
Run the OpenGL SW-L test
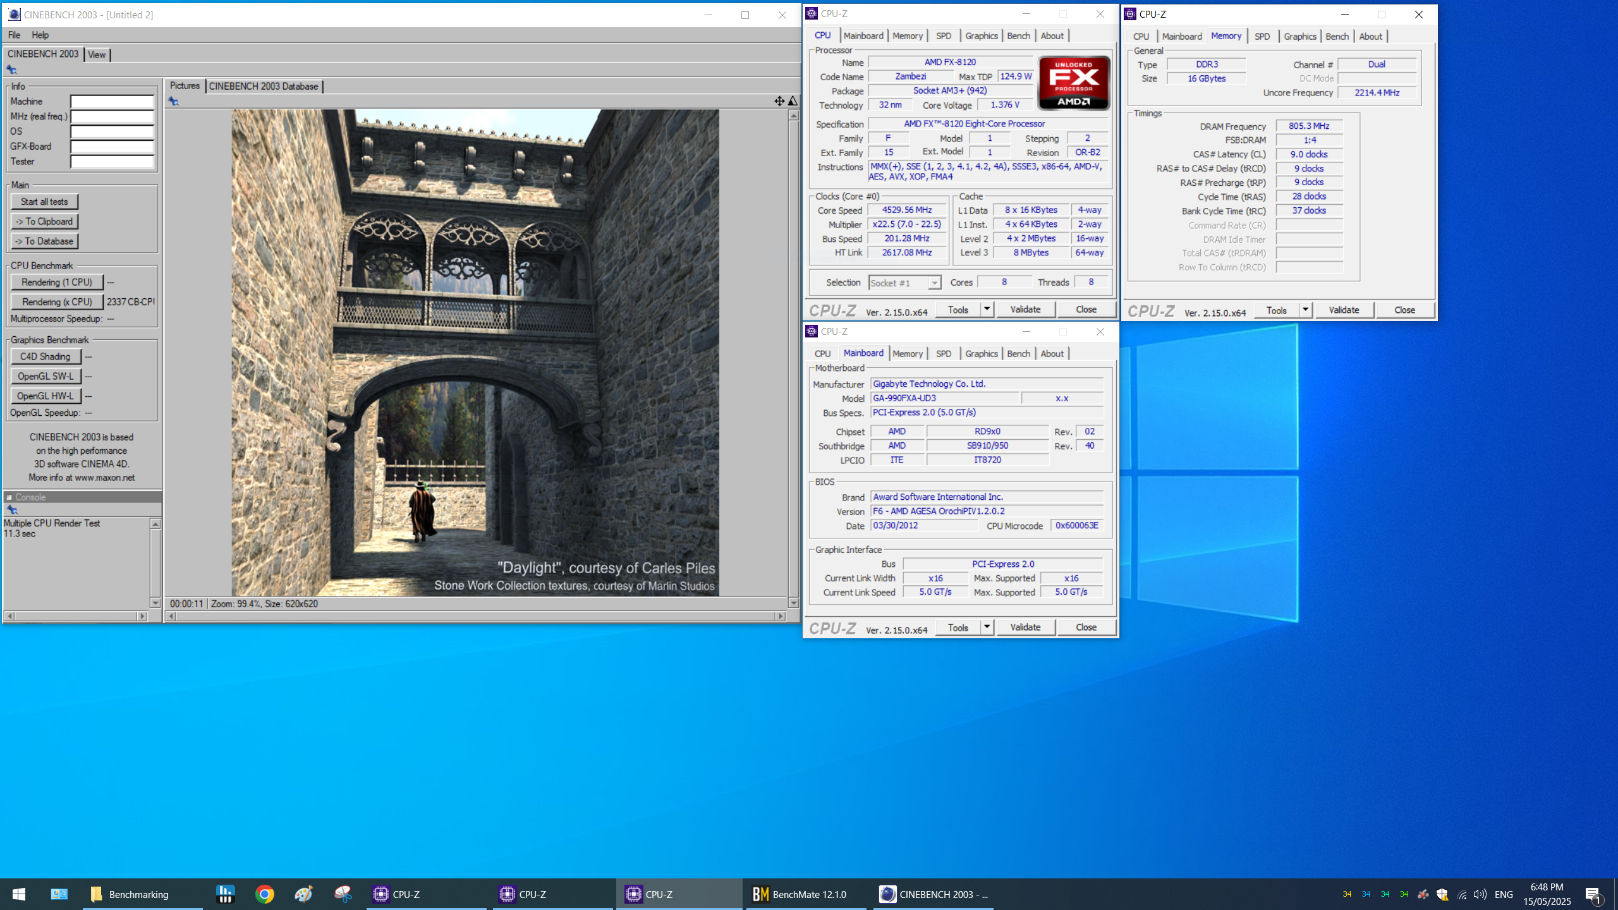(46, 376)
